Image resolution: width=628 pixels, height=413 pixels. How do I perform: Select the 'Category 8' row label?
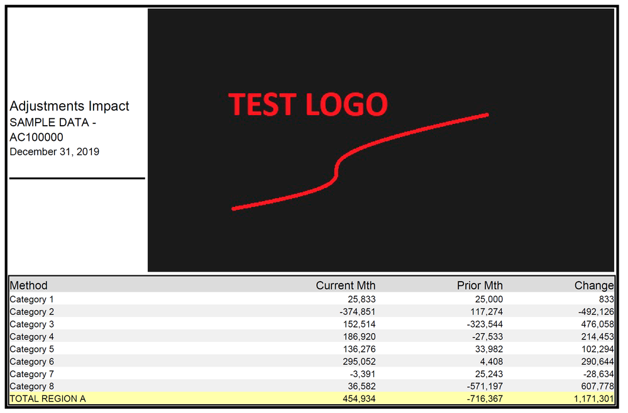click(x=31, y=386)
